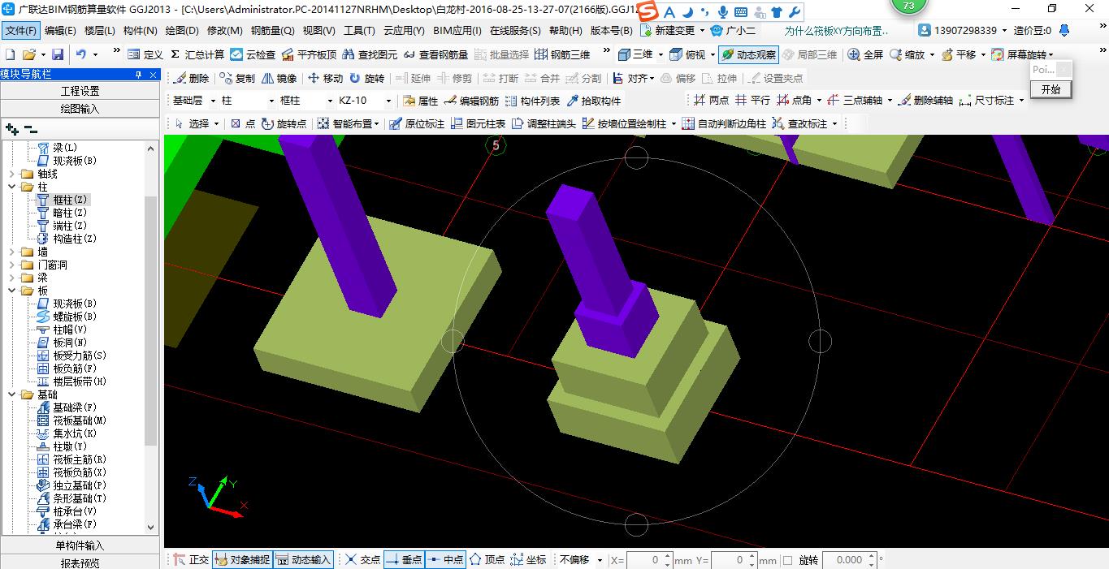Open 查看钢筋量 rebar quantity view
This screenshot has width=1109, height=569.
pyautogui.click(x=435, y=54)
